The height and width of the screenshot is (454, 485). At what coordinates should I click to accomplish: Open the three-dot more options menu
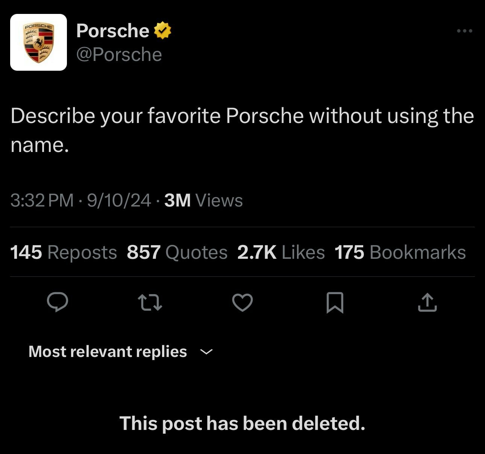pos(465,31)
